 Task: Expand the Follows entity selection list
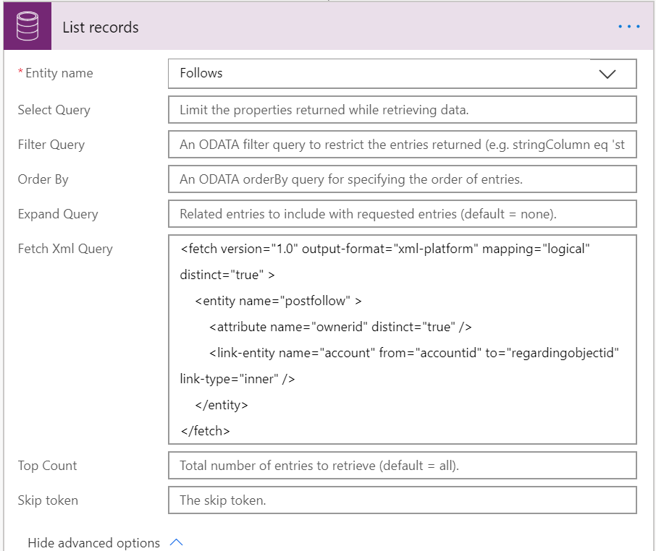608,73
